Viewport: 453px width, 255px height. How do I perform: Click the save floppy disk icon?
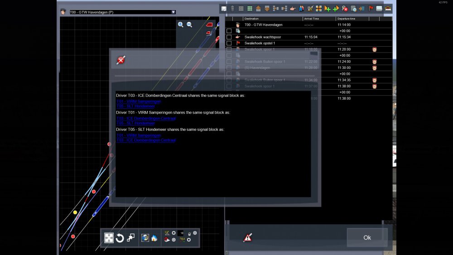224,8
